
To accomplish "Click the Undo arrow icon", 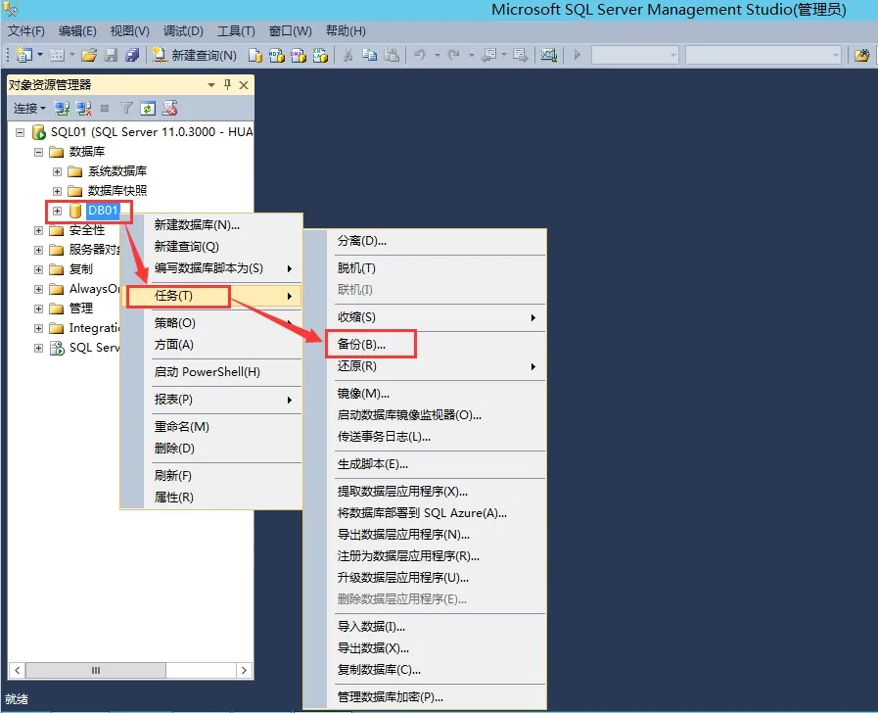I will pyautogui.click(x=420, y=55).
